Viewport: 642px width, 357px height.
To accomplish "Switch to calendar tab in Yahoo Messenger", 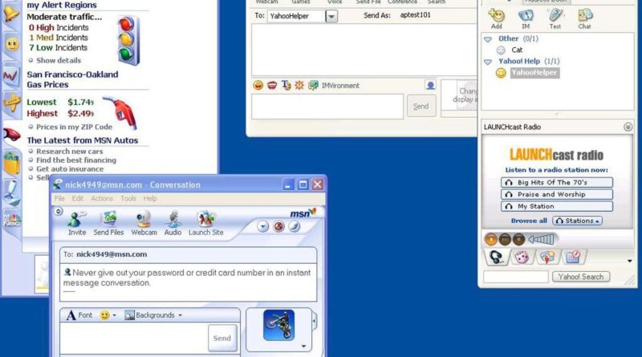I will click(572, 258).
